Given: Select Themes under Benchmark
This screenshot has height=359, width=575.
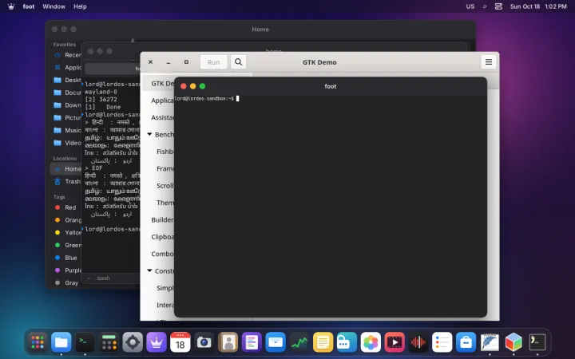Looking at the screenshot, I should [x=165, y=203].
